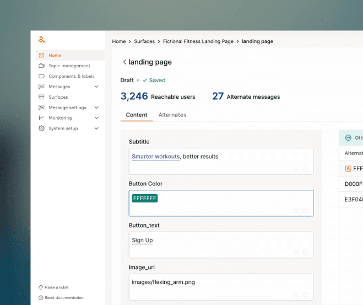Viewport: 363px width, 305px height.
Task: Click the Home grid icon
Action: coord(41,55)
